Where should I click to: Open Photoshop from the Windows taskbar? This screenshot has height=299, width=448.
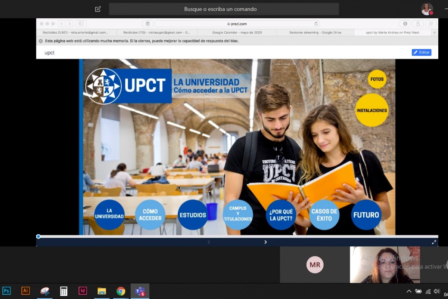[x=6, y=291]
